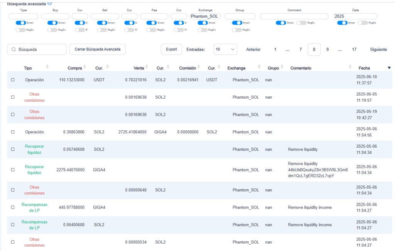
Task: Click Cerrar Búsqueda Avanzada button
Action: [x=98, y=49]
